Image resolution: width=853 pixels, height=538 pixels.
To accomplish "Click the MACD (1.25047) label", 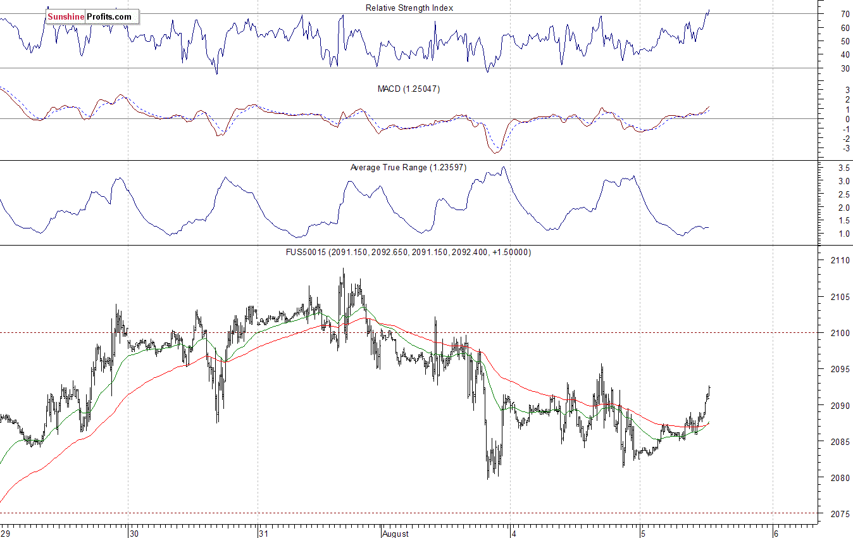I will click(x=409, y=89).
